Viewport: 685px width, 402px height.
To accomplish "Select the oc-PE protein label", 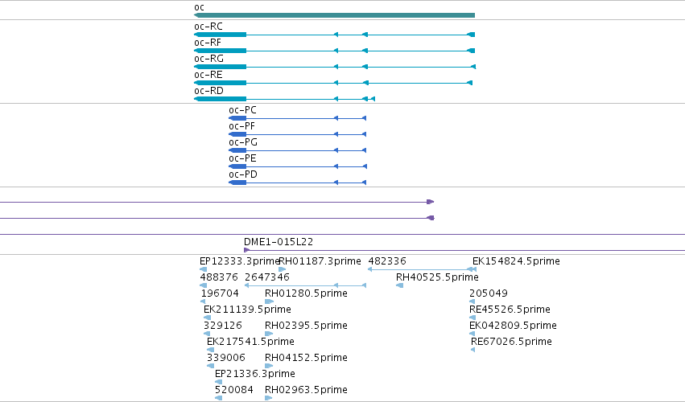I will tap(242, 158).
